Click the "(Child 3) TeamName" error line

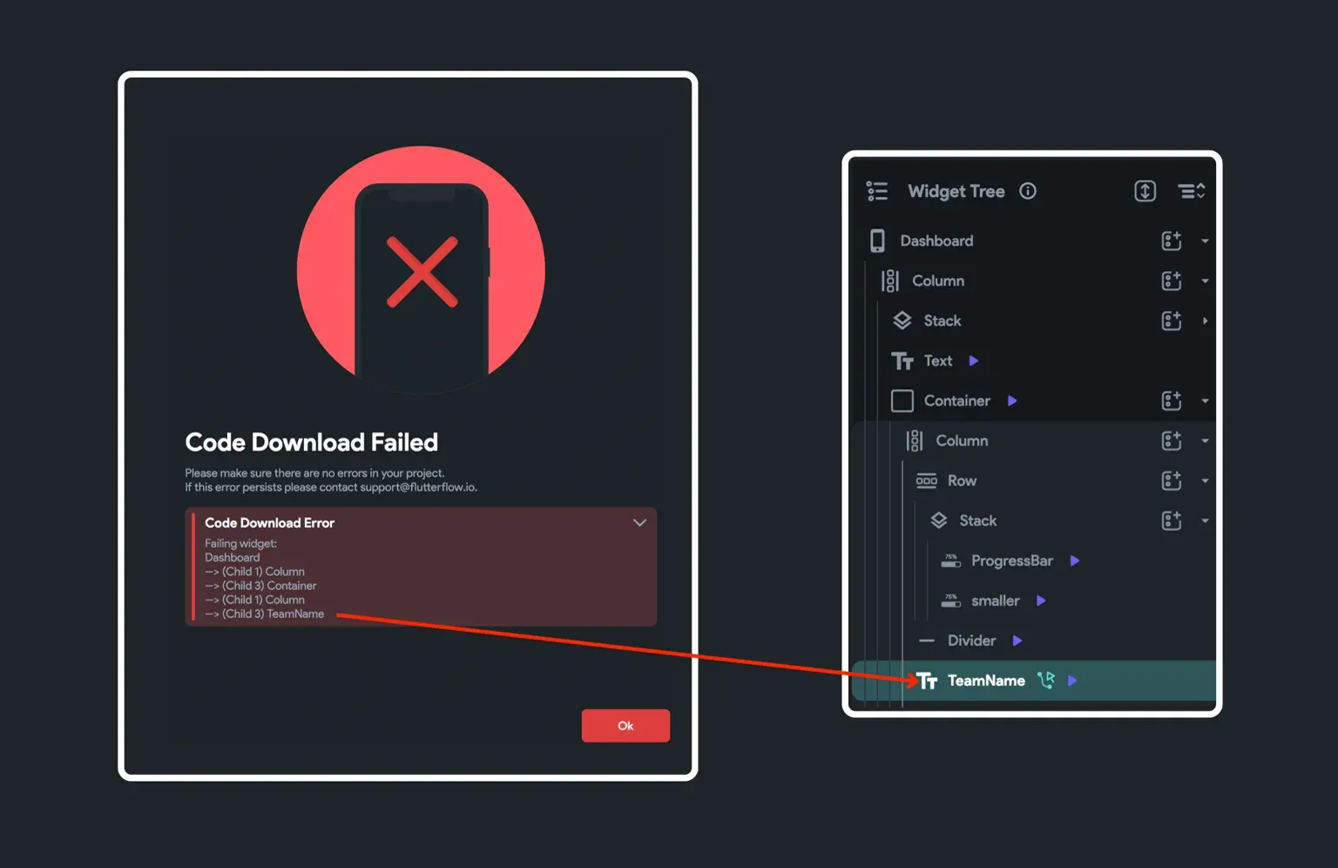coord(265,614)
